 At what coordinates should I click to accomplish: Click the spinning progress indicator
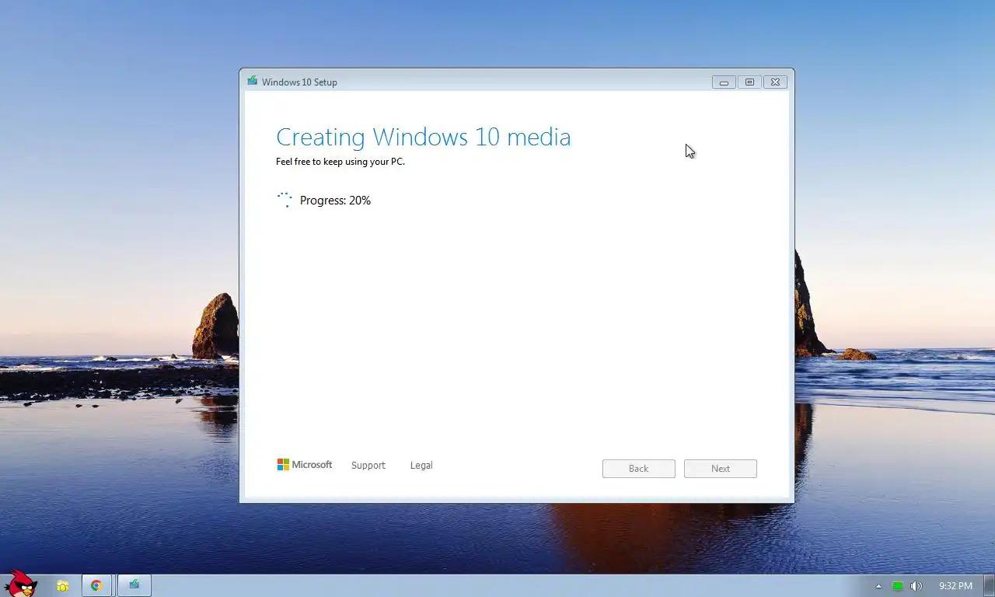(285, 200)
